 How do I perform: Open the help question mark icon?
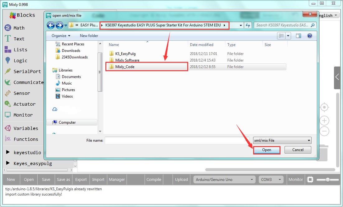pyautogui.click(x=309, y=36)
